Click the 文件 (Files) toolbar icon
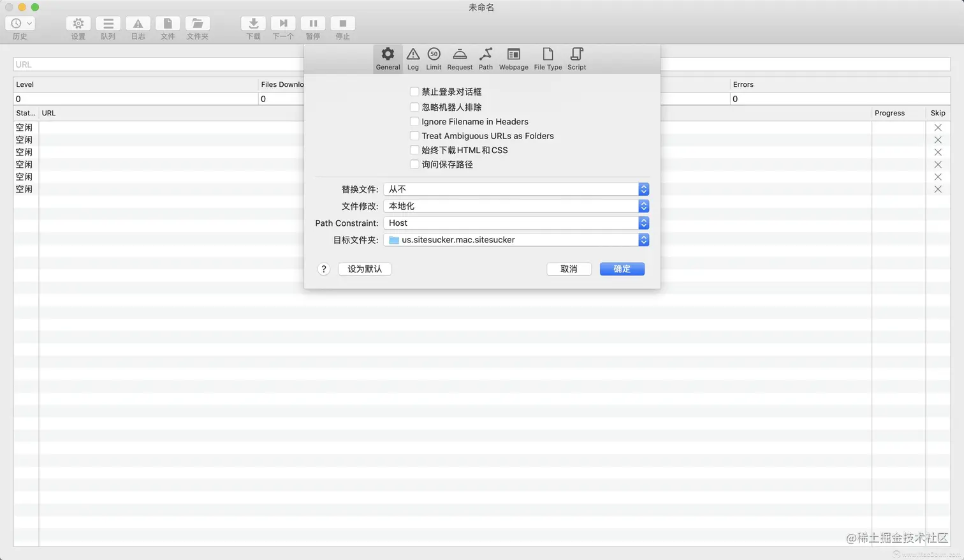 click(x=167, y=26)
